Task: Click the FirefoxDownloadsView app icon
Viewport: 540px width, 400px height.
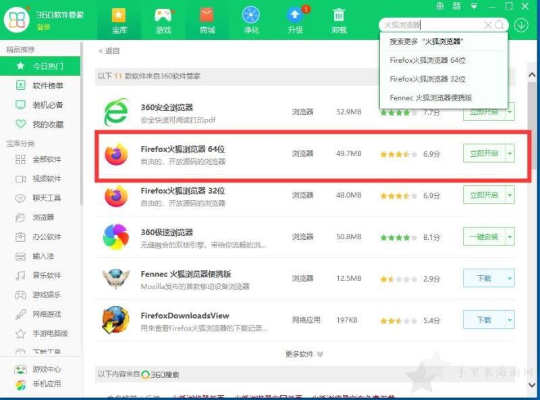Action: (115, 320)
